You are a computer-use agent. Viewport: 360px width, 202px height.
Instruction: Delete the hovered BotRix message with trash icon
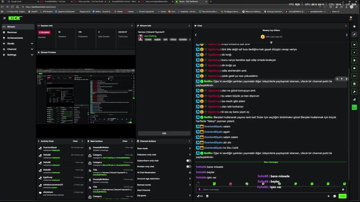tap(346, 79)
